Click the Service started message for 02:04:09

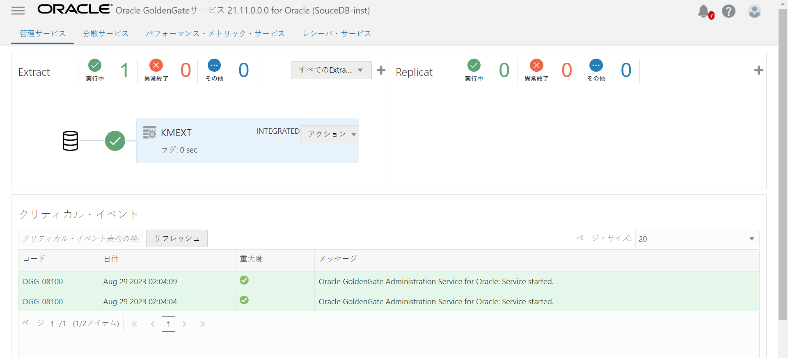pyautogui.click(x=436, y=282)
